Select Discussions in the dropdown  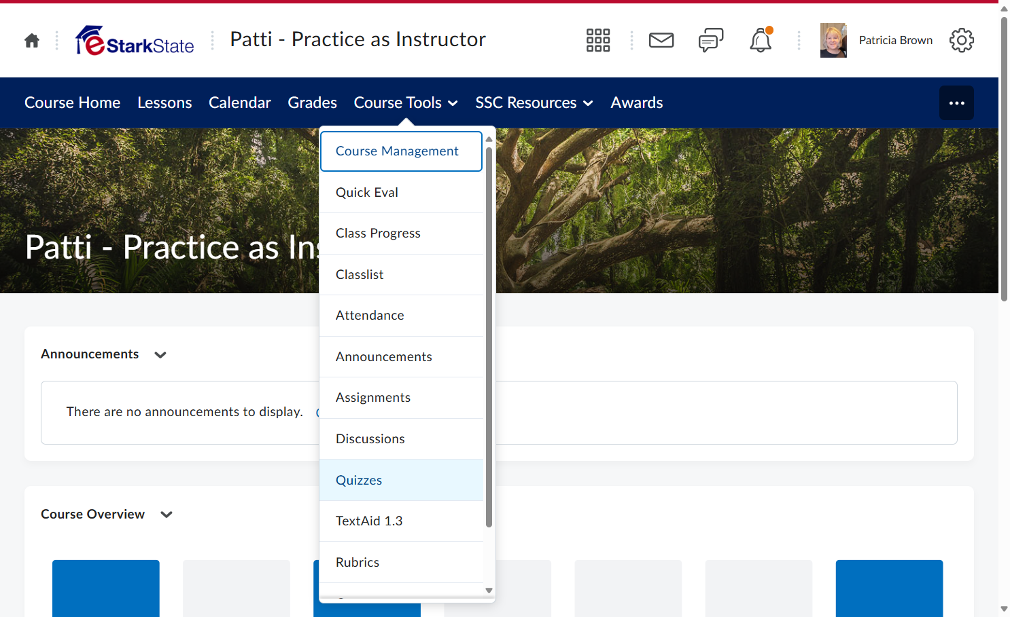401,439
